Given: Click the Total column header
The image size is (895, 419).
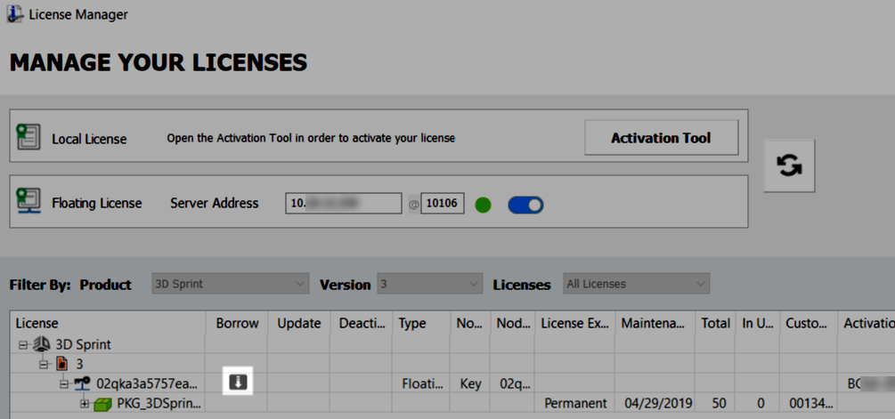Looking at the screenshot, I should tap(715, 323).
